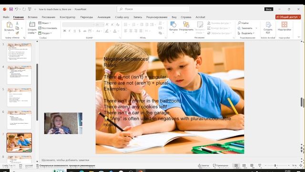Screen dimensions: 305x172
Task: Click the Share (Общий доступ) button
Action: point(288,17)
